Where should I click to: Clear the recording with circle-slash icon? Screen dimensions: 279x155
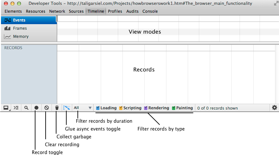47,108
